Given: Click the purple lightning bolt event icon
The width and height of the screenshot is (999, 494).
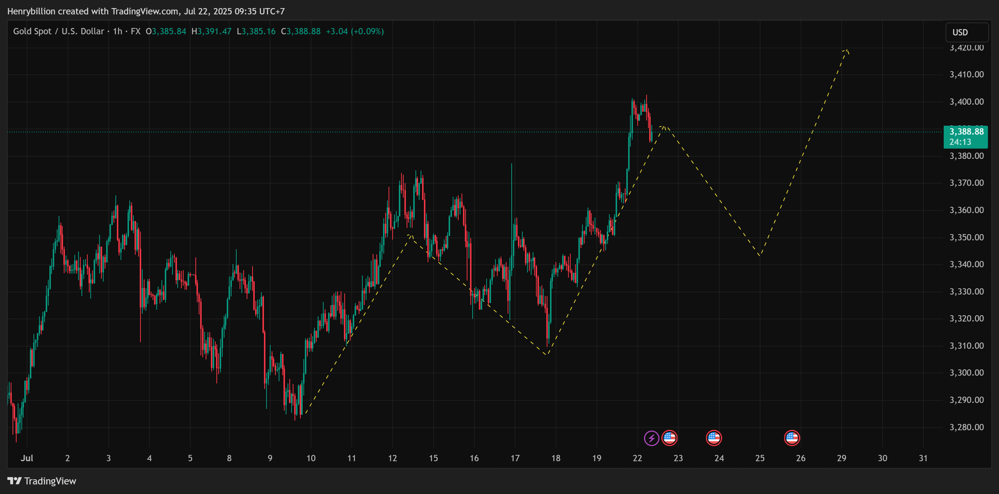Looking at the screenshot, I should (651, 438).
